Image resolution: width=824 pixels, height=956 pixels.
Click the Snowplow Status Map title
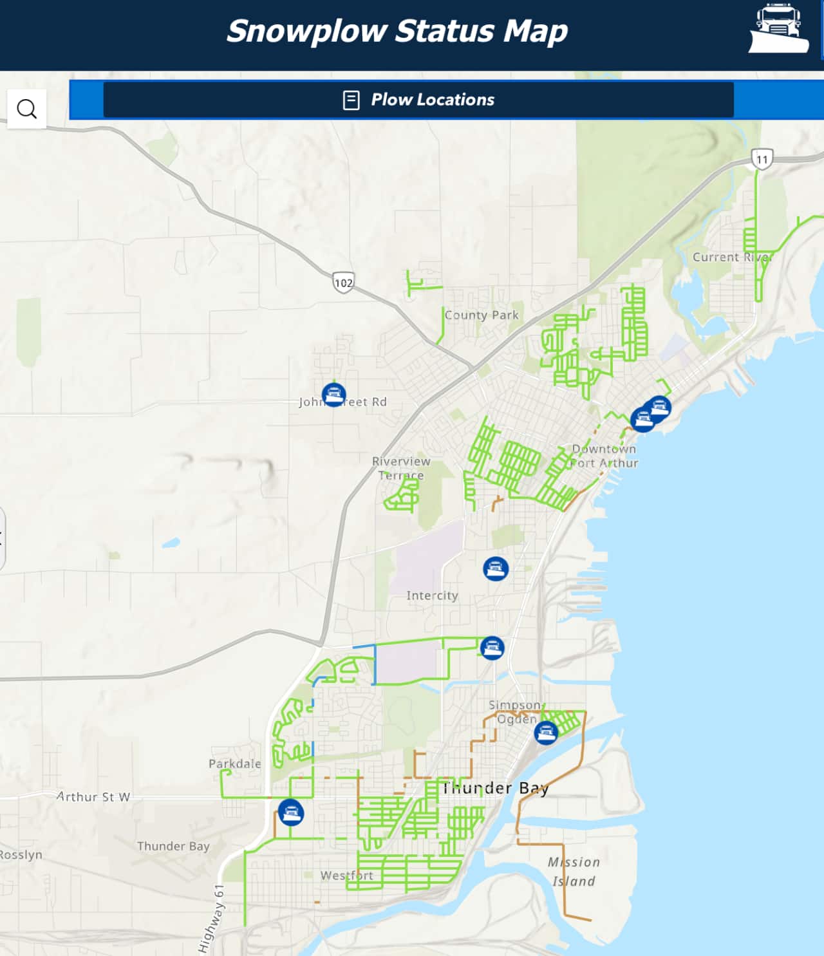[x=398, y=30]
